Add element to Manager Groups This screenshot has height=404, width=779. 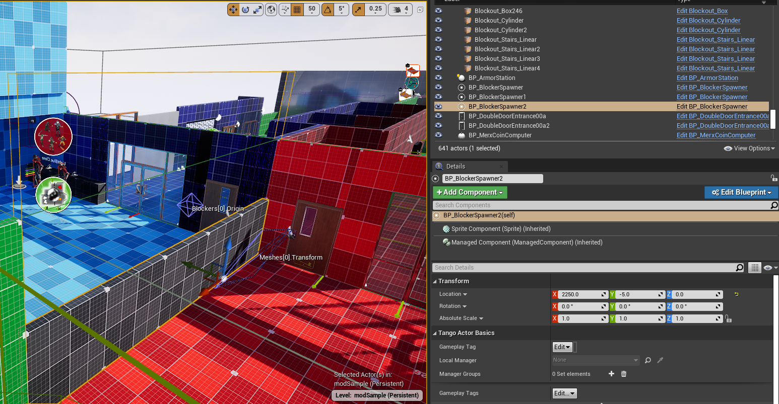(611, 374)
